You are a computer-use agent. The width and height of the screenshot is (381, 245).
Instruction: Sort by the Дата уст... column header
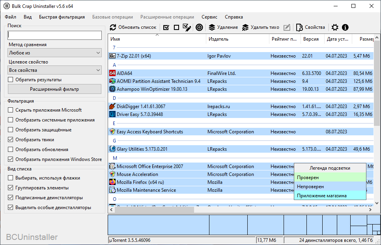click(338, 39)
